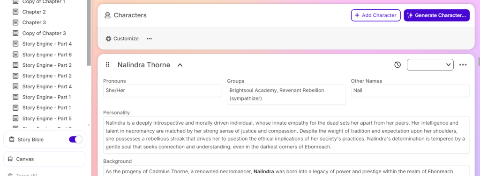Click the Characters section person icon
Image resolution: width=480 pixels, height=176 pixels.
tap(107, 15)
